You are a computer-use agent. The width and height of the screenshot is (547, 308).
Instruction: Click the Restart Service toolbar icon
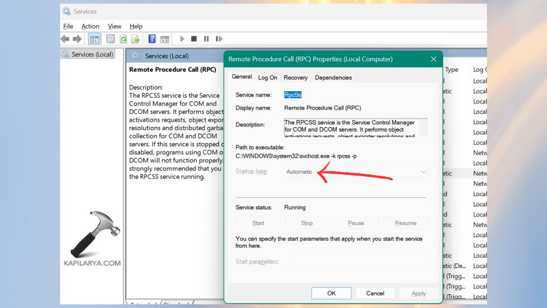218,38
